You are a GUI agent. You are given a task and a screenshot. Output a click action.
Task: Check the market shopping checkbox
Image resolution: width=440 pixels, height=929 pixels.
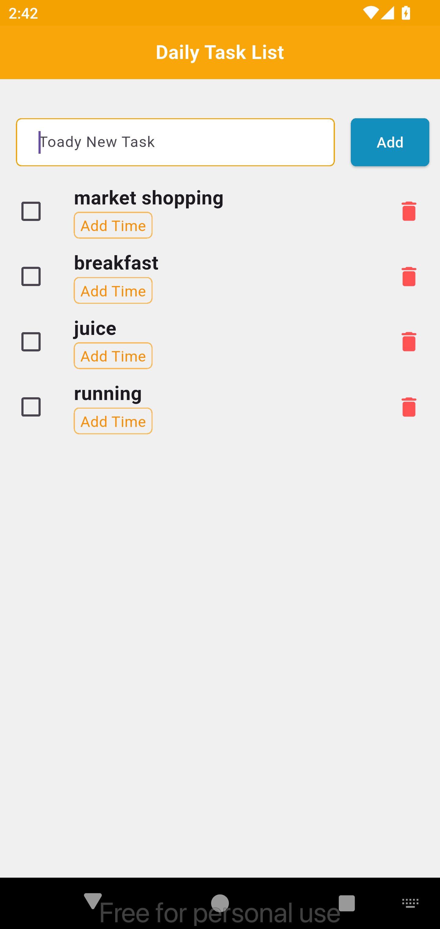[x=31, y=211]
